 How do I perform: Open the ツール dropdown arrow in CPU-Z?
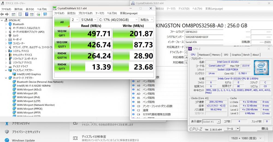pos(238,129)
